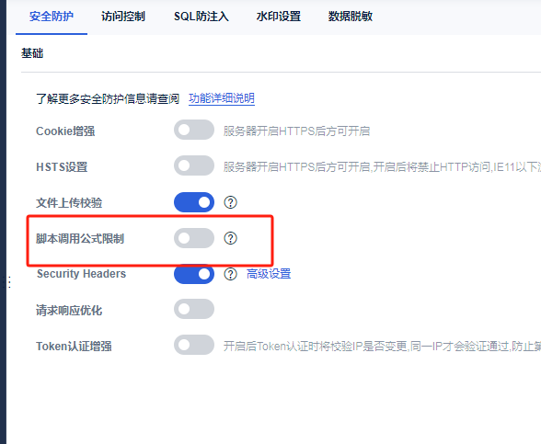Turn off the 文件上传校验 toggle

pos(194,202)
